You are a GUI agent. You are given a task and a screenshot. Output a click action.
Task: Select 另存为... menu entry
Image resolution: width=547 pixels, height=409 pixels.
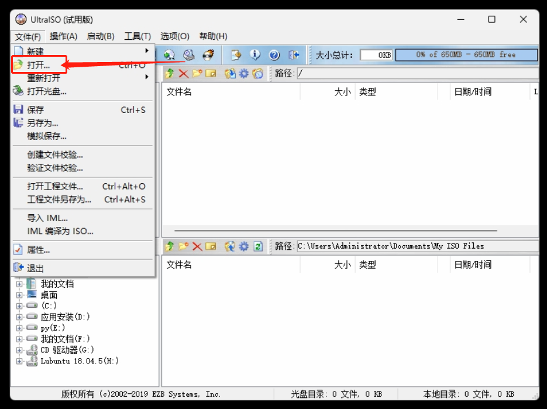(82, 123)
